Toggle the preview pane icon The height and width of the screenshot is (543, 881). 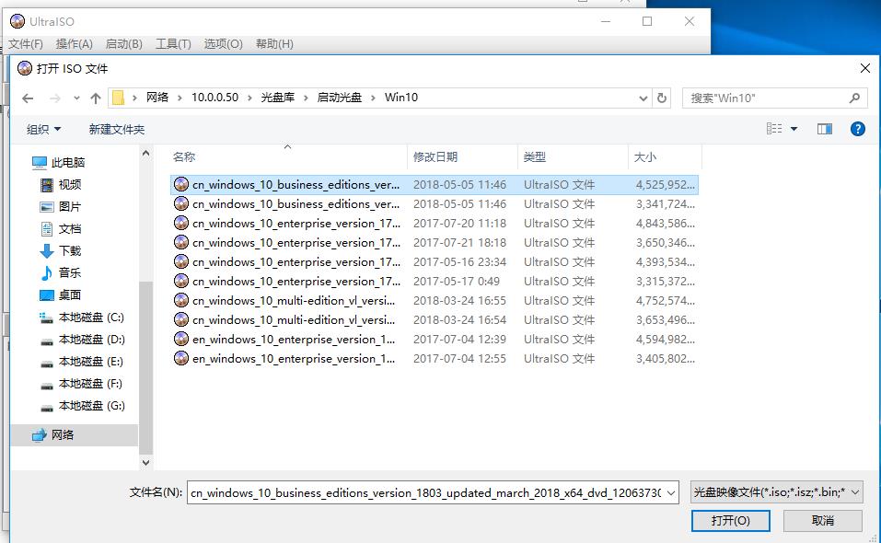(x=824, y=130)
